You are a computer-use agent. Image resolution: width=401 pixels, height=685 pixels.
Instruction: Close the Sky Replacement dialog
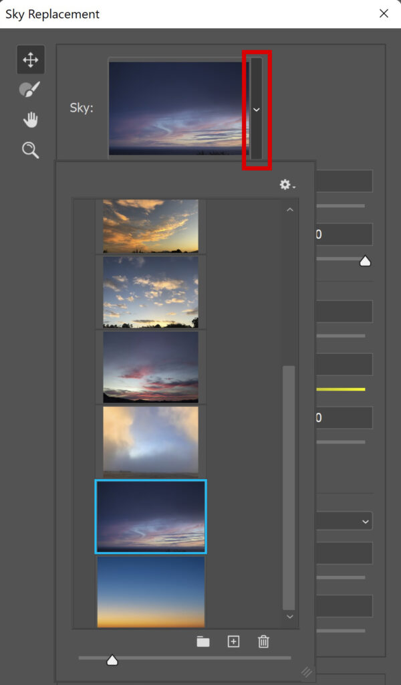(384, 13)
